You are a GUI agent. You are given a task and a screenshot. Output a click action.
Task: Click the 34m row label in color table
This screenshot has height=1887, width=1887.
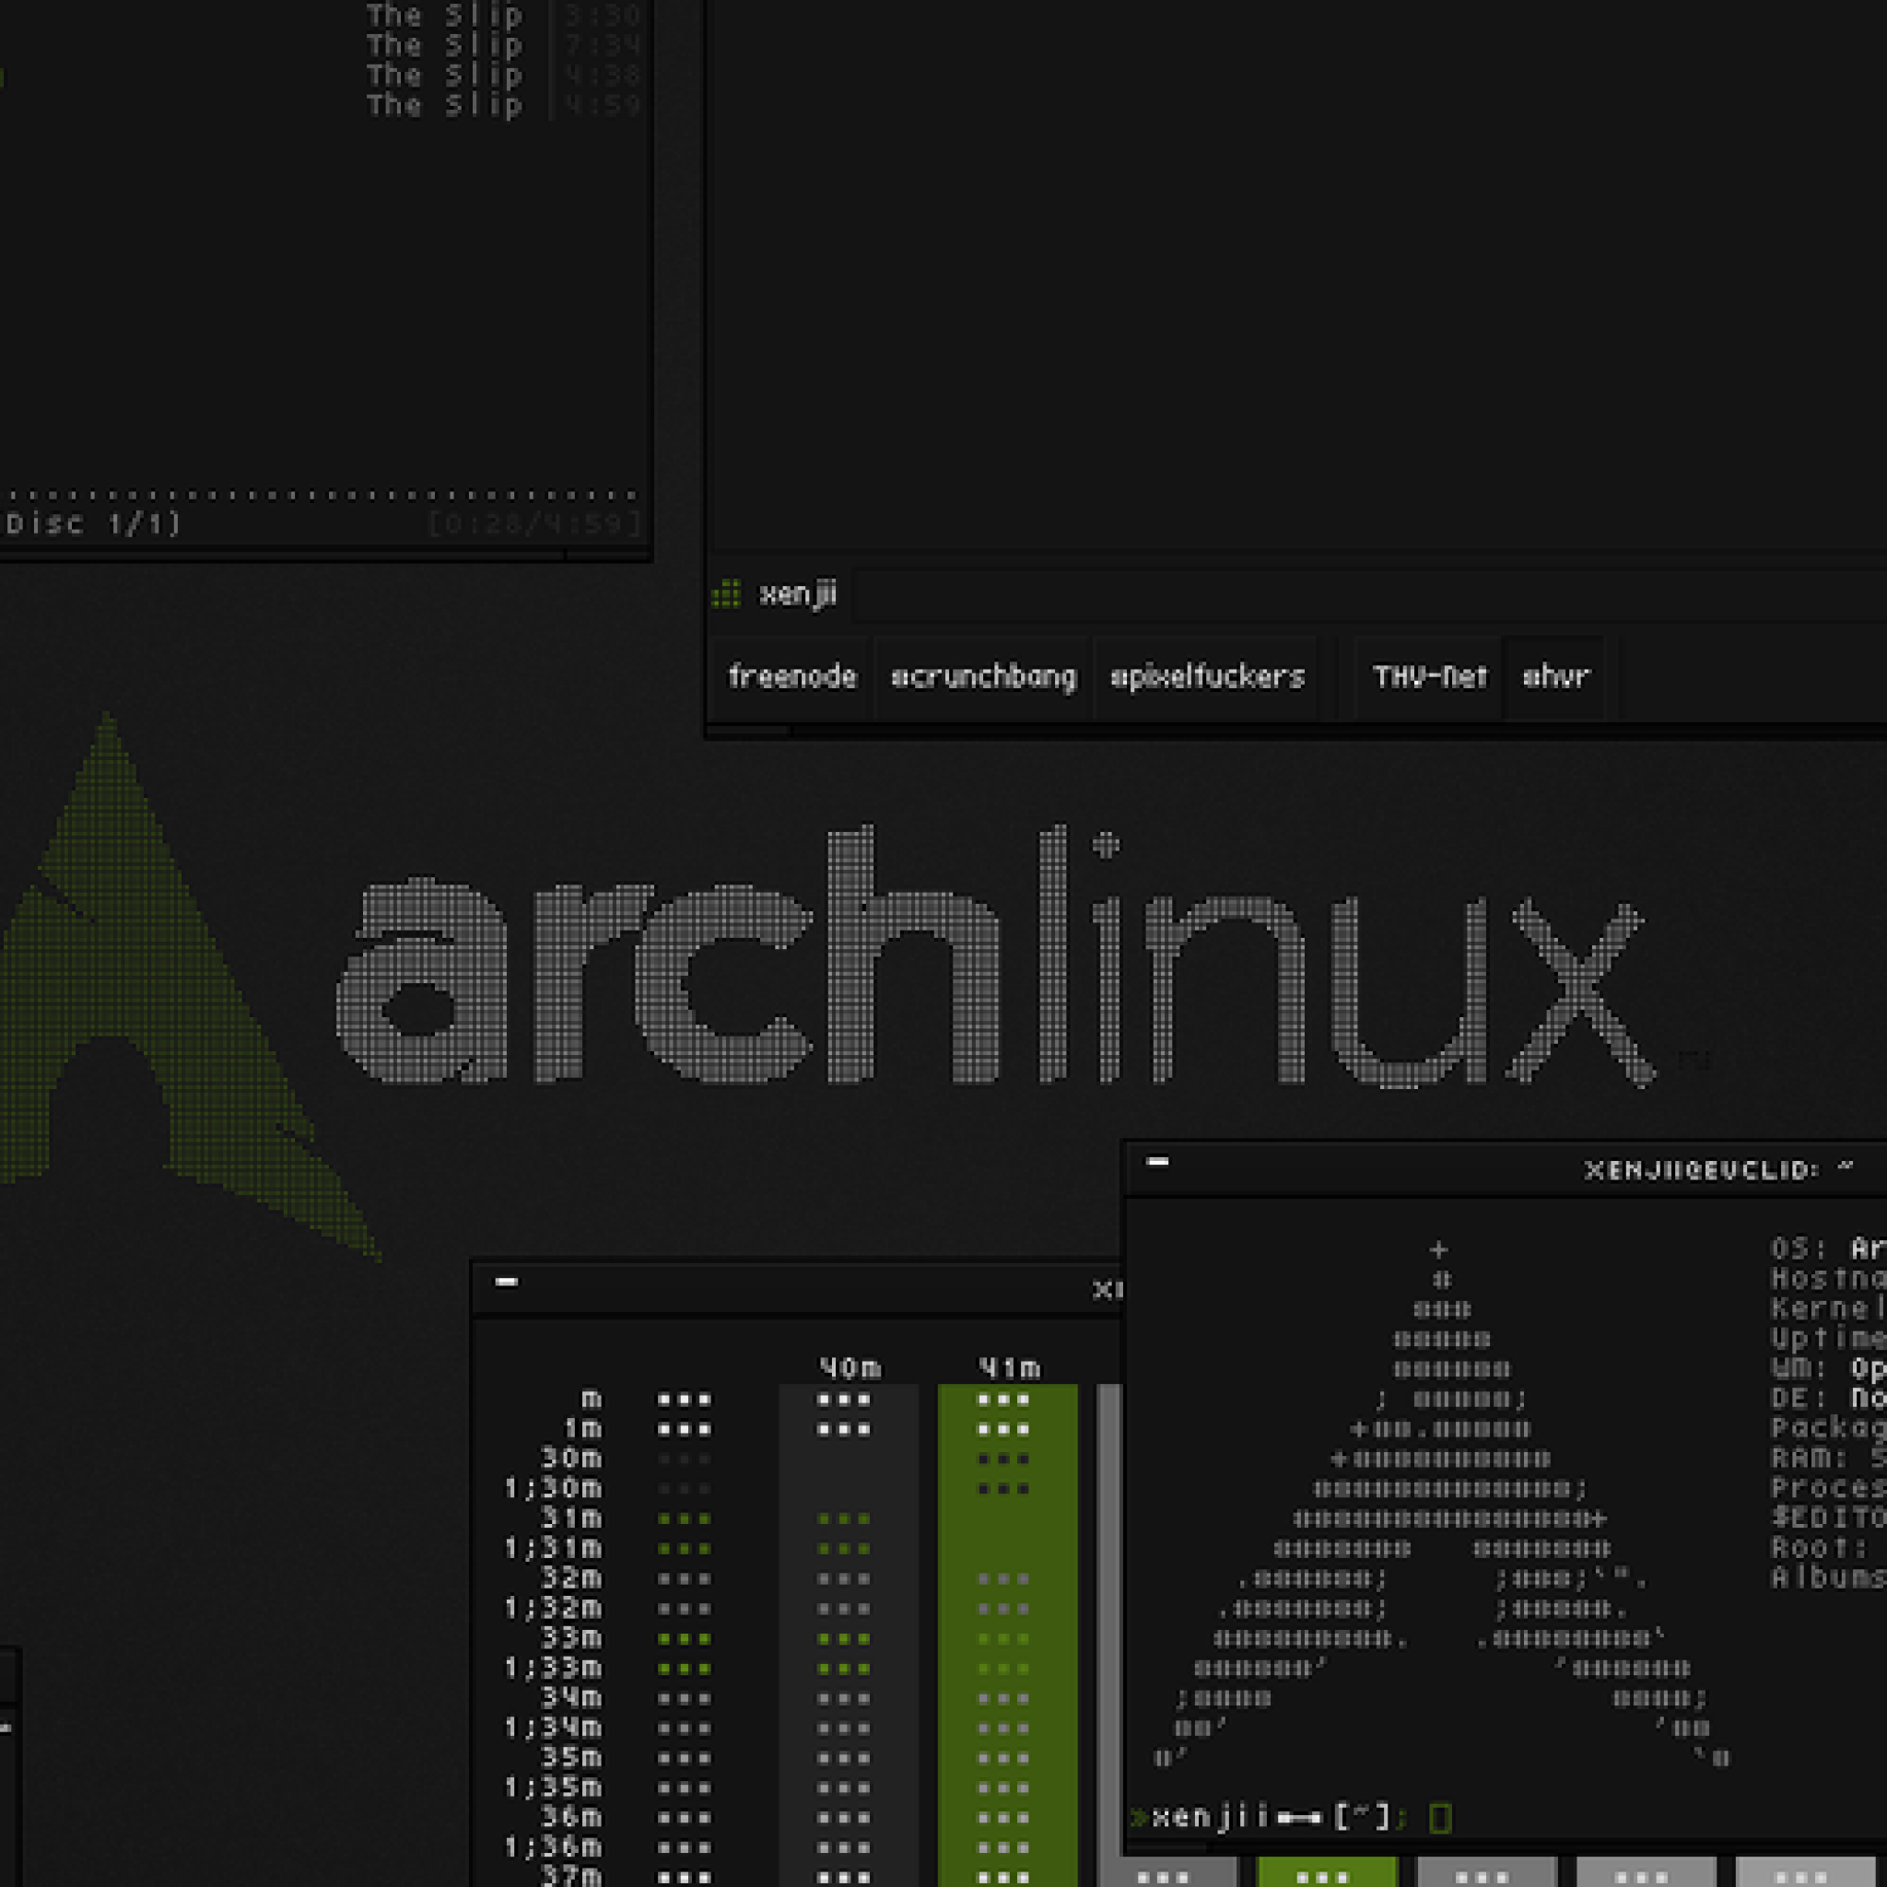[572, 1697]
